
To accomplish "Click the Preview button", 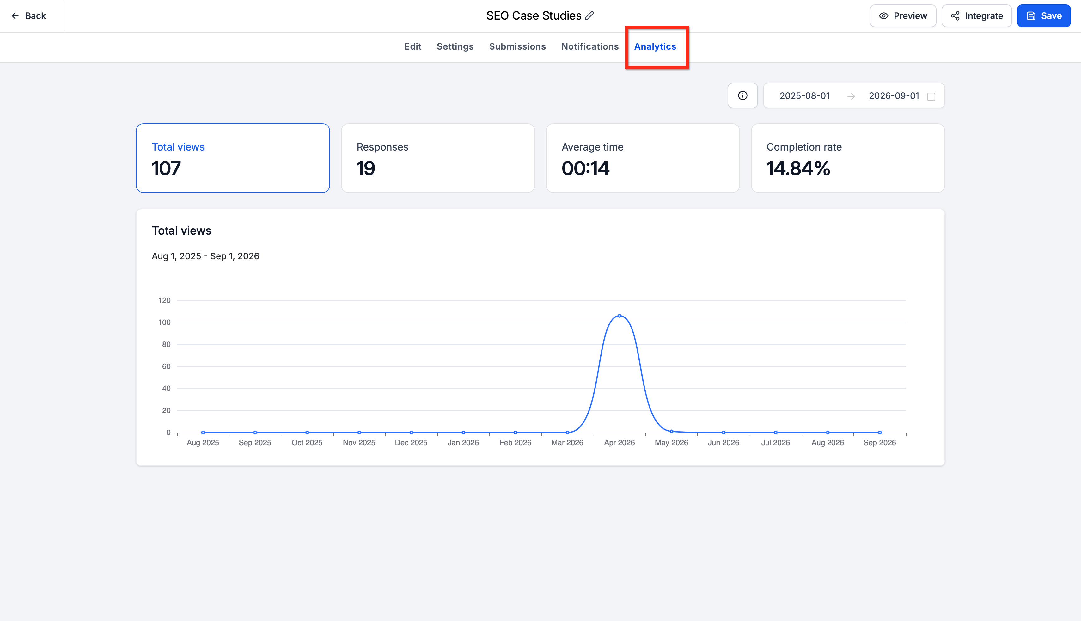I will (x=903, y=16).
